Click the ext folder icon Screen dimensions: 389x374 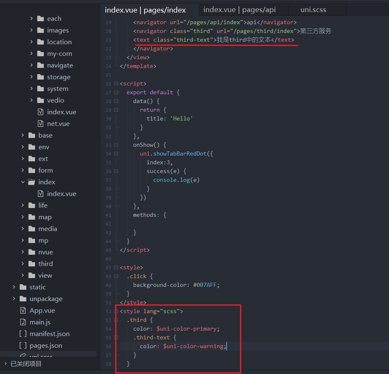tap(32, 158)
